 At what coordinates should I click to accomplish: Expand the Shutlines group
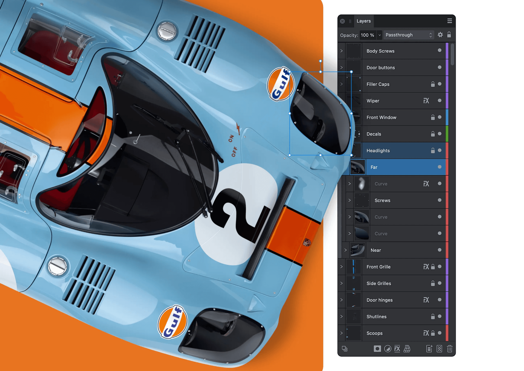(x=342, y=317)
